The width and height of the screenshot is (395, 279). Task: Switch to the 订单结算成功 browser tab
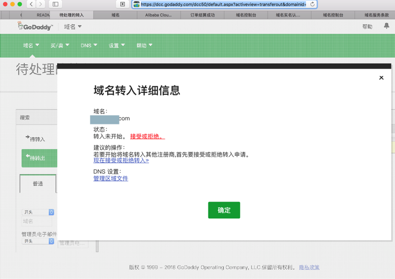click(202, 15)
